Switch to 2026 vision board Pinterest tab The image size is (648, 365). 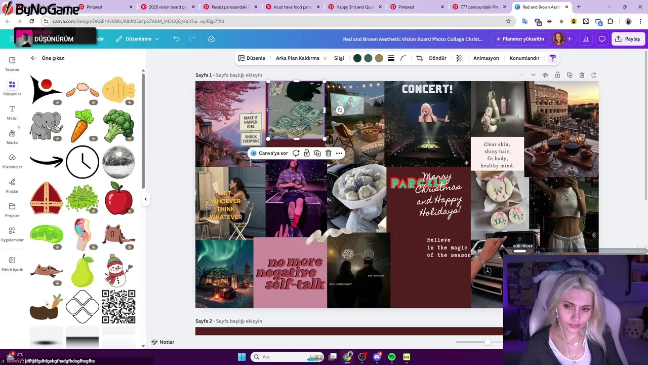[x=164, y=7]
